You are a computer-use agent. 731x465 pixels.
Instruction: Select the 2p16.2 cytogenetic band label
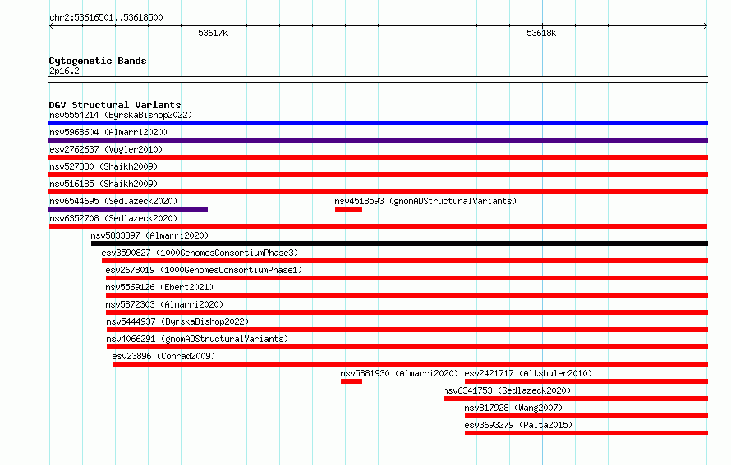point(64,71)
